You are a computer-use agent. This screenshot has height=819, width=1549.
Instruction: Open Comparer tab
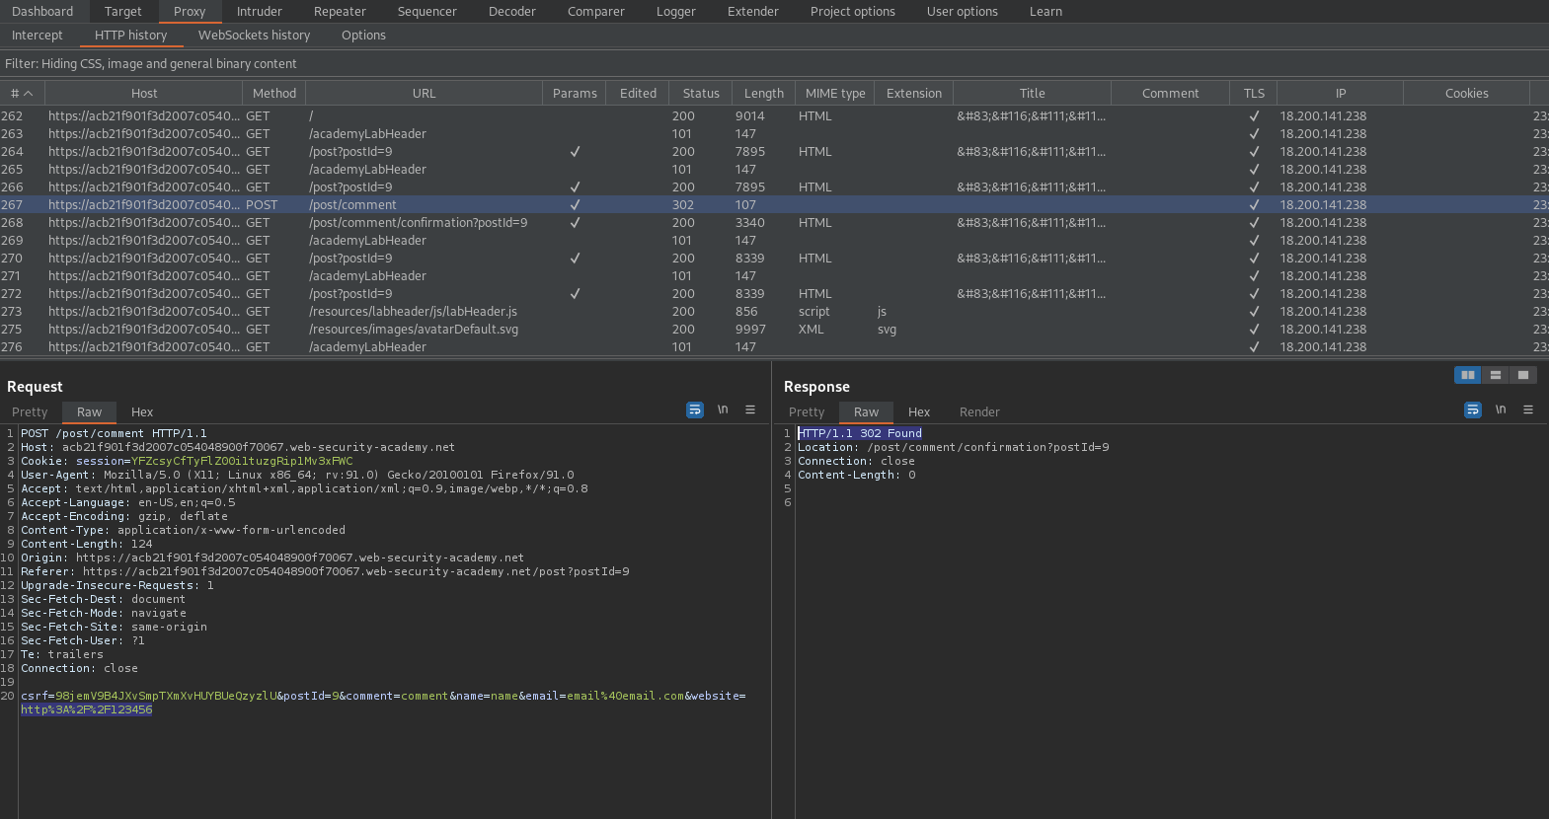596,12
